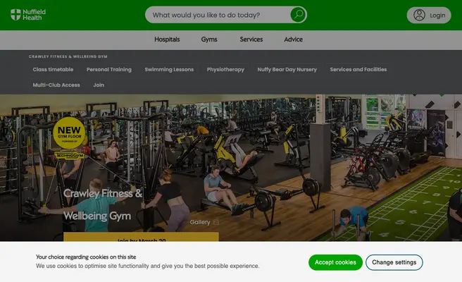
Task: Click the Technogym logo badge
Action: (69, 155)
